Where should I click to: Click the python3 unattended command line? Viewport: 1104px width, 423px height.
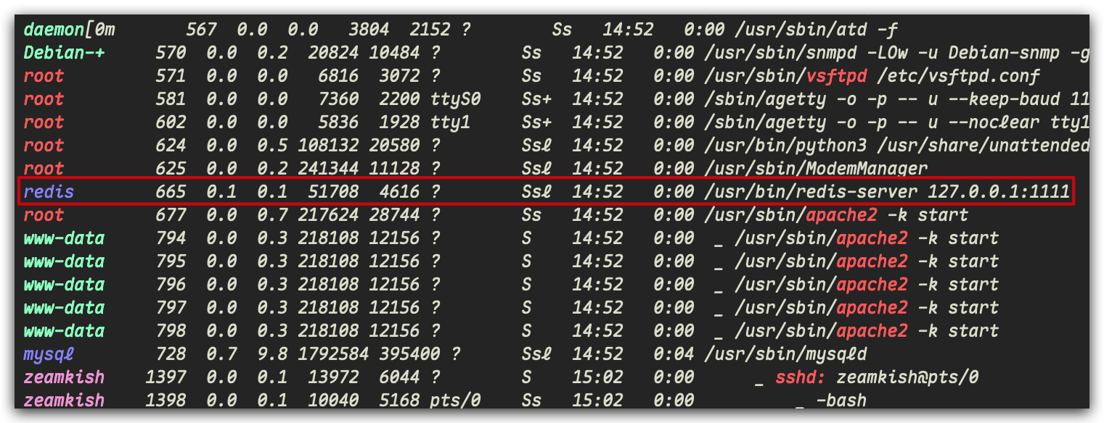pos(896,146)
